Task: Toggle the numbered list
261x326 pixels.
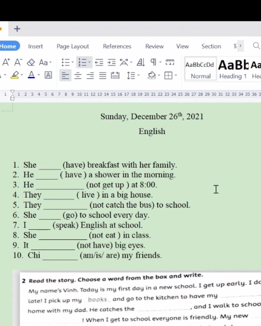Action: pos(82,62)
